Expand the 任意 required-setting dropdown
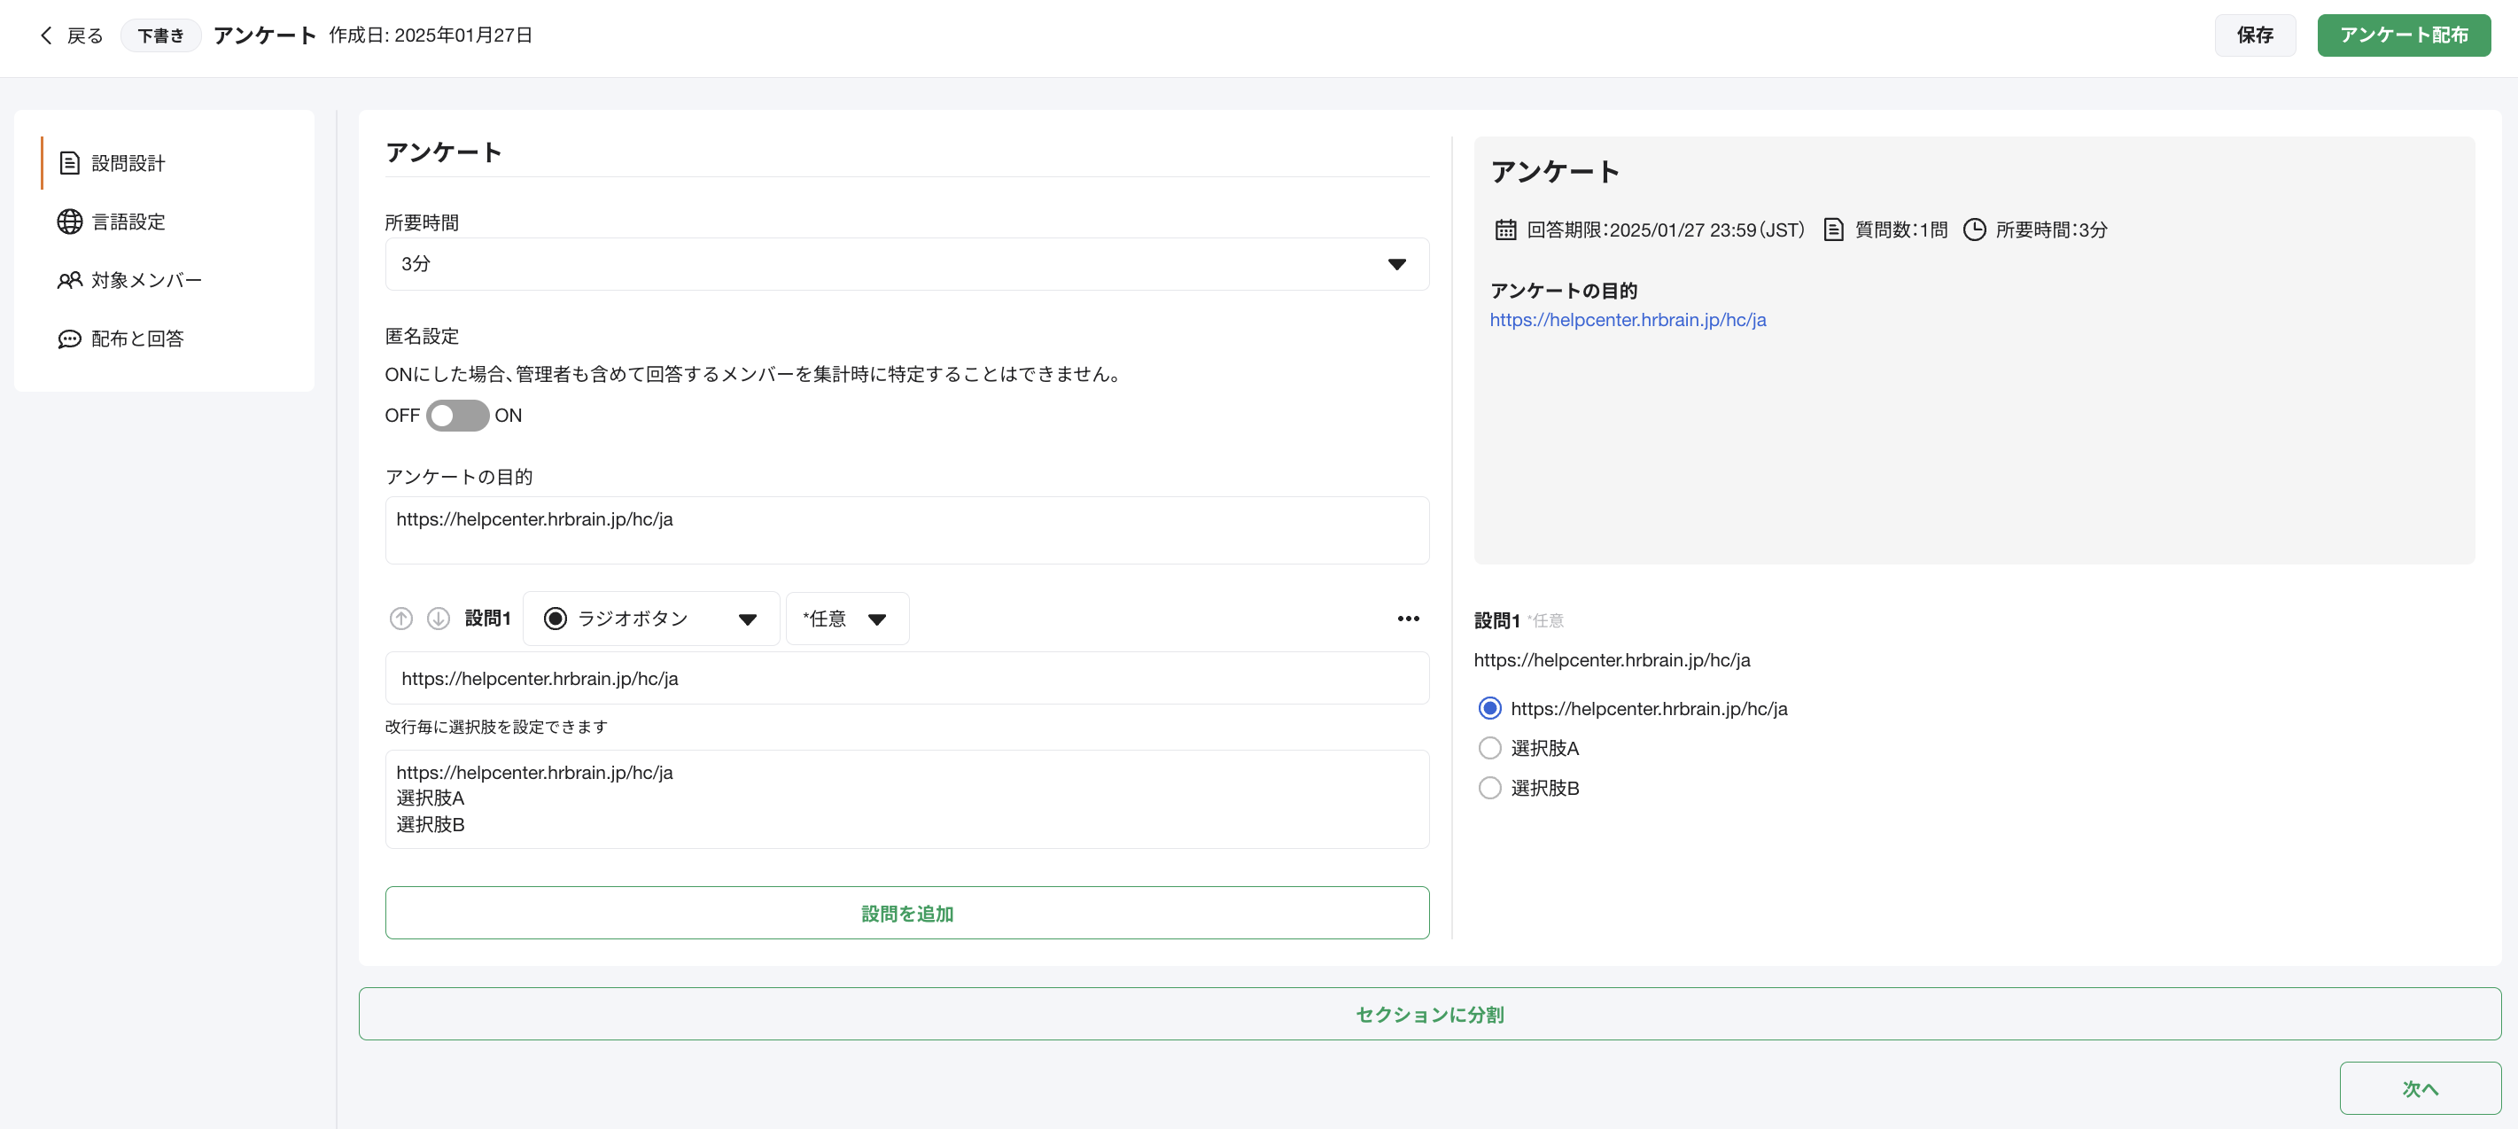The width and height of the screenshot is (2518, 1129). coord(846,619)
